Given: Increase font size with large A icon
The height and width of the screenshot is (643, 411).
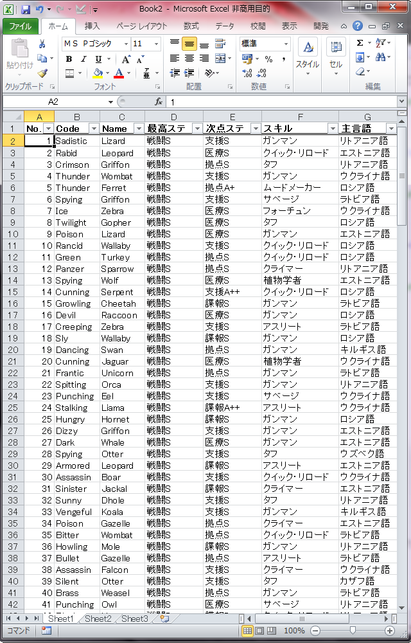Looking at the screenshot, I should 126,59.
